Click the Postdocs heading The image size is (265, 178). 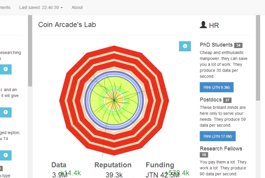tap(211, 100)
